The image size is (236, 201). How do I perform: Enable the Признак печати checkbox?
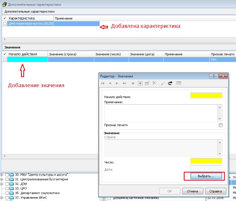coord(220,125)
